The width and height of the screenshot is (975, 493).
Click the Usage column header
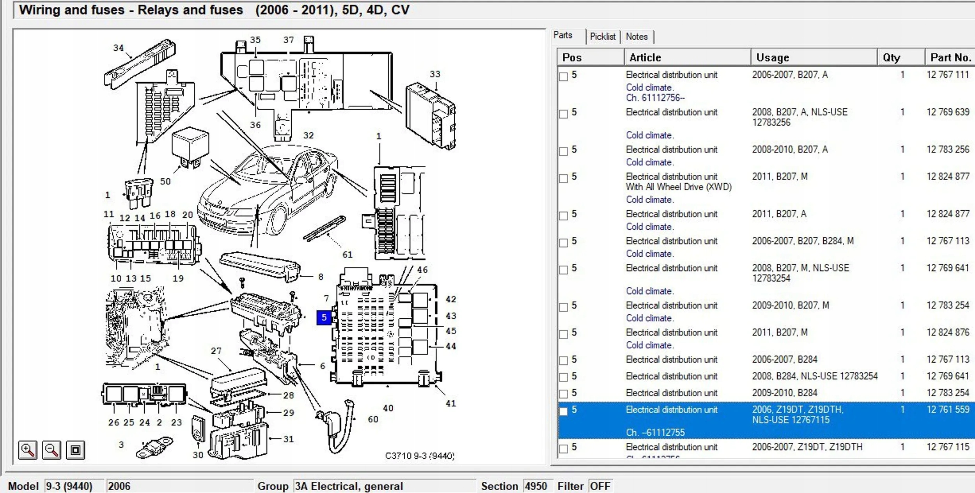[x=814, y=58]
